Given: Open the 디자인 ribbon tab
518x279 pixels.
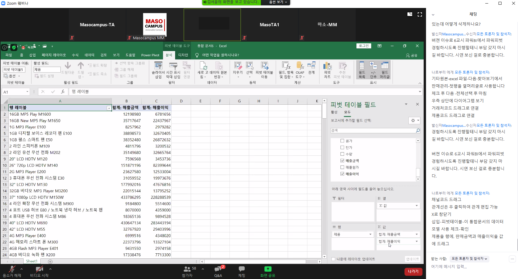Looking at the screenshot, I should pyautogui.click(x=183, y=55).
